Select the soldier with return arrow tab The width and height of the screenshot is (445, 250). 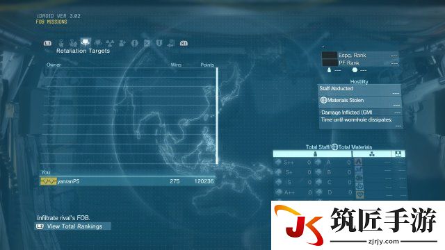[171, 43]
